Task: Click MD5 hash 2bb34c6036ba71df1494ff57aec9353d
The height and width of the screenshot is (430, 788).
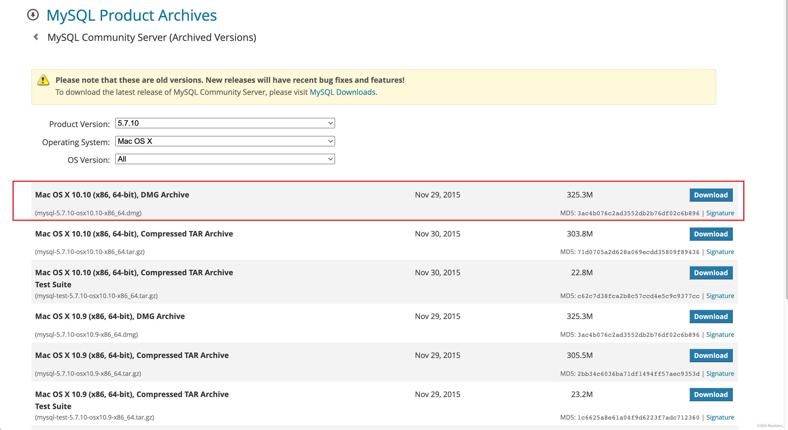Action: (638, 374)
